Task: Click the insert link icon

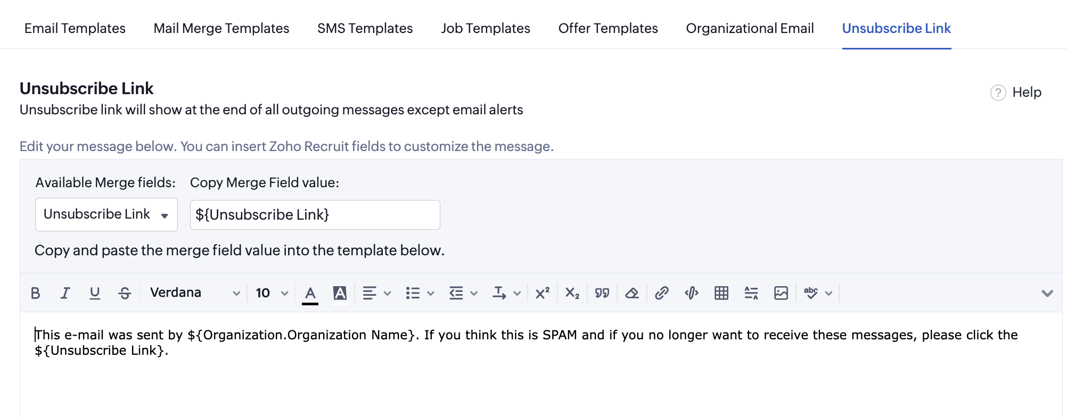Action: point(661,293)
